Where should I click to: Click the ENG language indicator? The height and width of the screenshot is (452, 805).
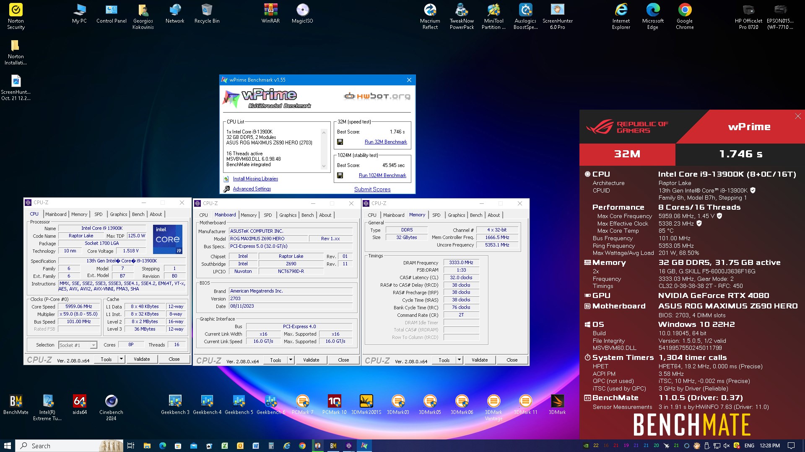point(750,446)
